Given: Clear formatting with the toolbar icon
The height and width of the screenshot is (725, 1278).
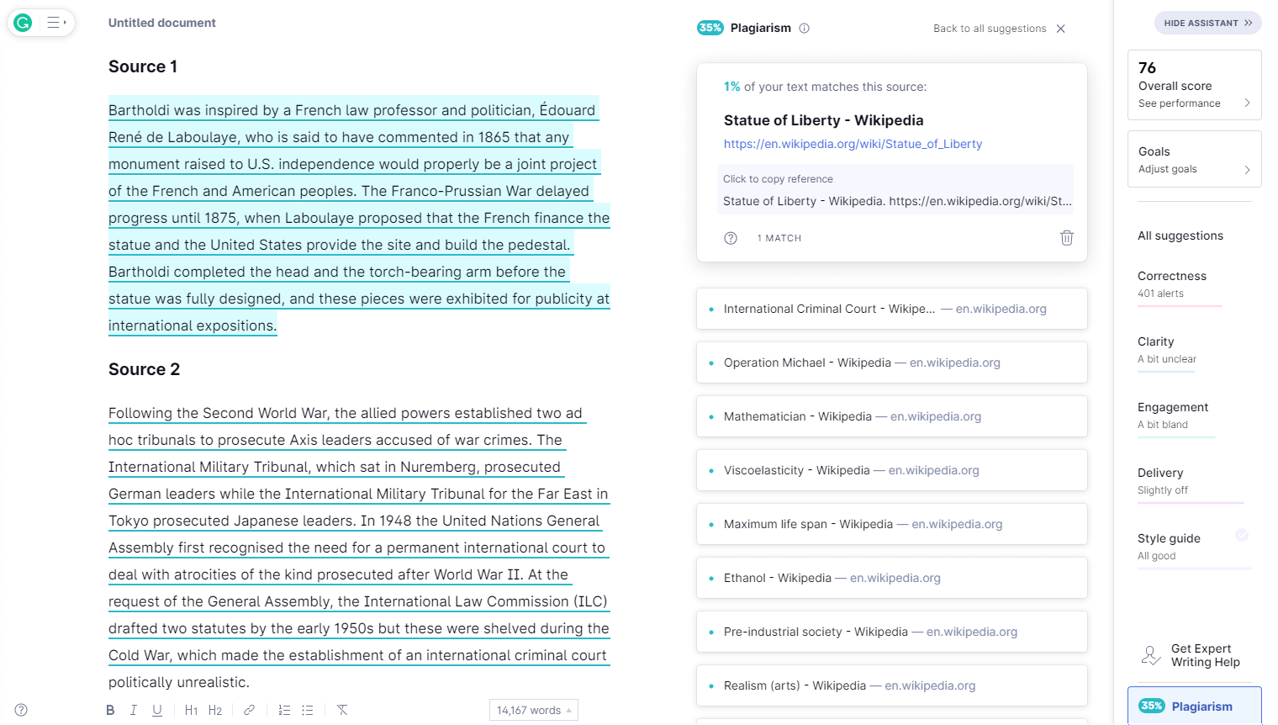Looking at the screenshot, I should pyautogui.click(x=342, y=710).
